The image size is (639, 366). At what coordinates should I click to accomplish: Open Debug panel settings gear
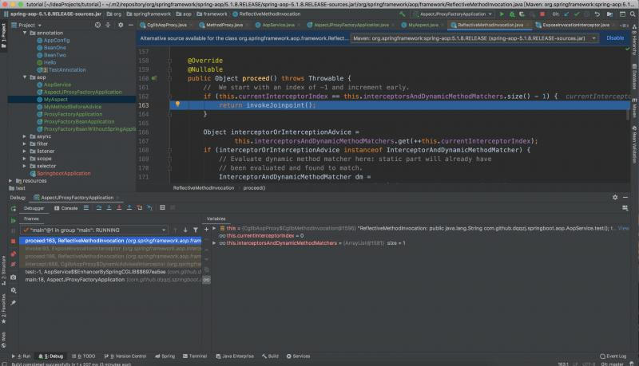pos(615,197)
